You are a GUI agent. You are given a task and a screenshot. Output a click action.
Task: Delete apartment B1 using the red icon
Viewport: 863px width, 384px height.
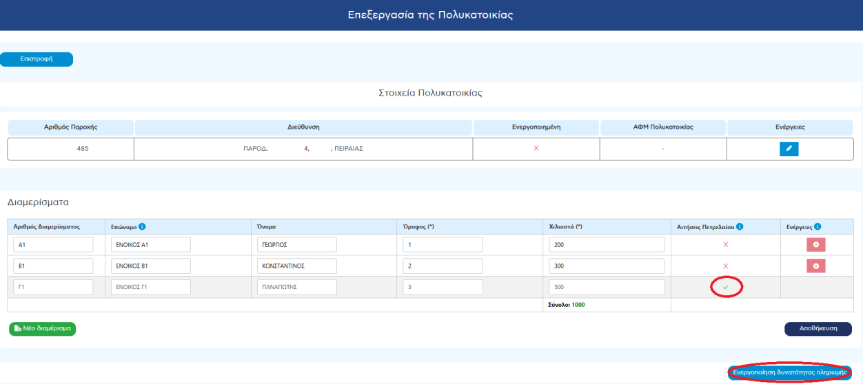pos(815,266)
